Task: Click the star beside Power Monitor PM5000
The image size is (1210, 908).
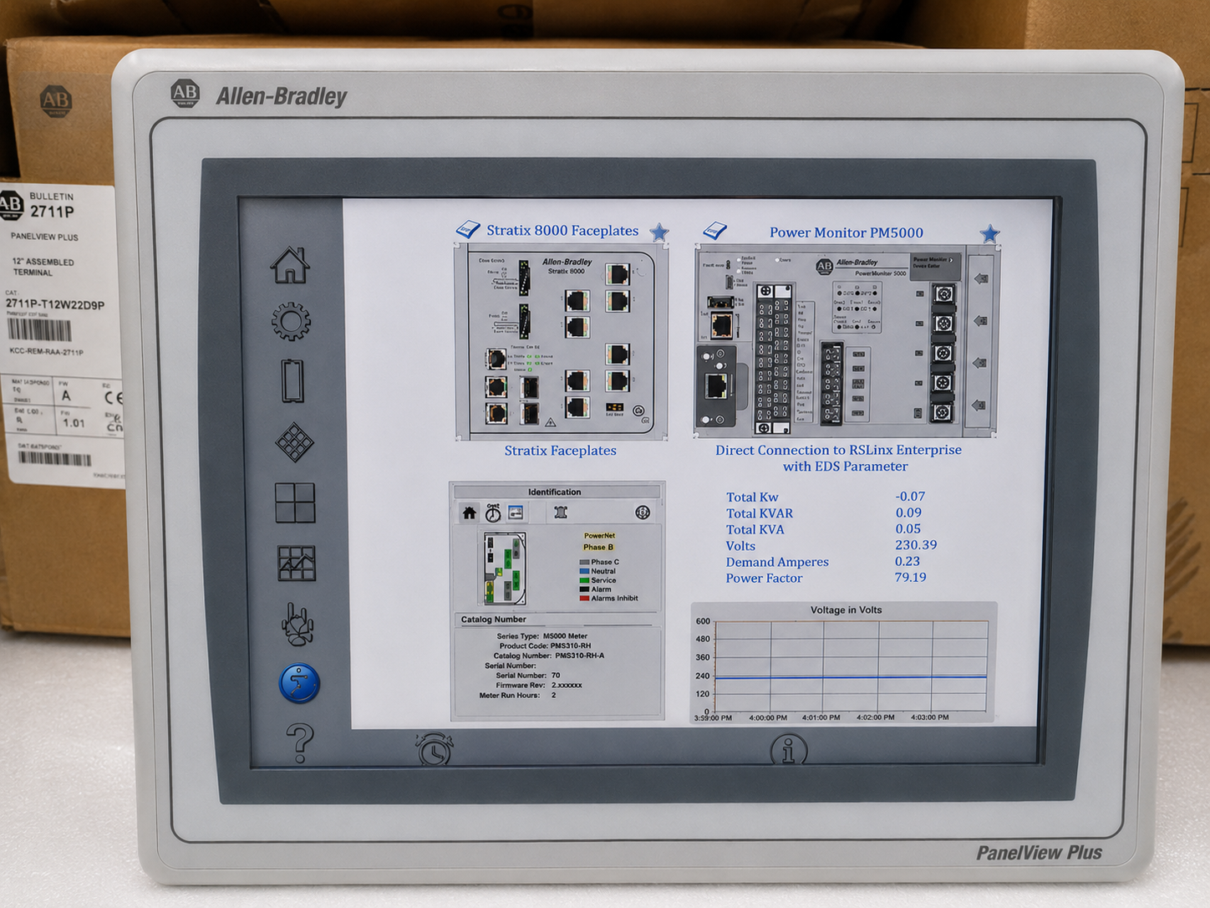Action: click(990, 233)
